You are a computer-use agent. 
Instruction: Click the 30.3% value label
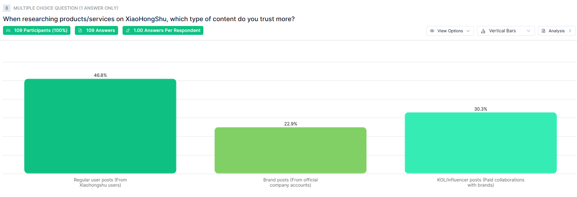click(x=481, y=109)
